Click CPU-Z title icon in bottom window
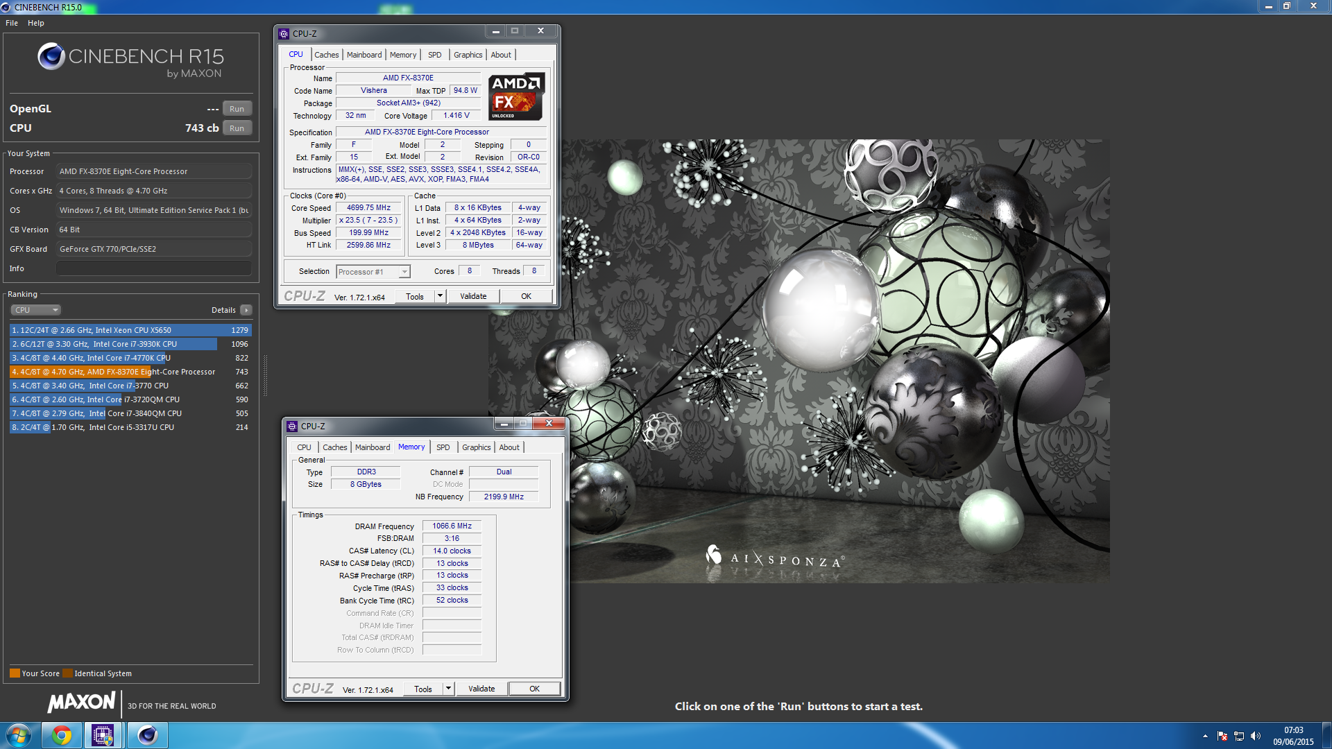This screenshot has height=749, width=1332. 292,426
